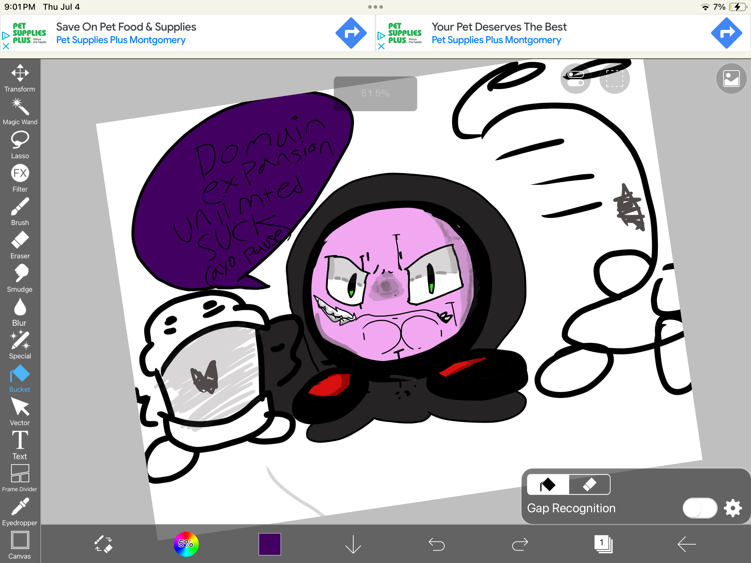Open left ad's Pet Supplies Plus Montgomery link

coord(121,40)
